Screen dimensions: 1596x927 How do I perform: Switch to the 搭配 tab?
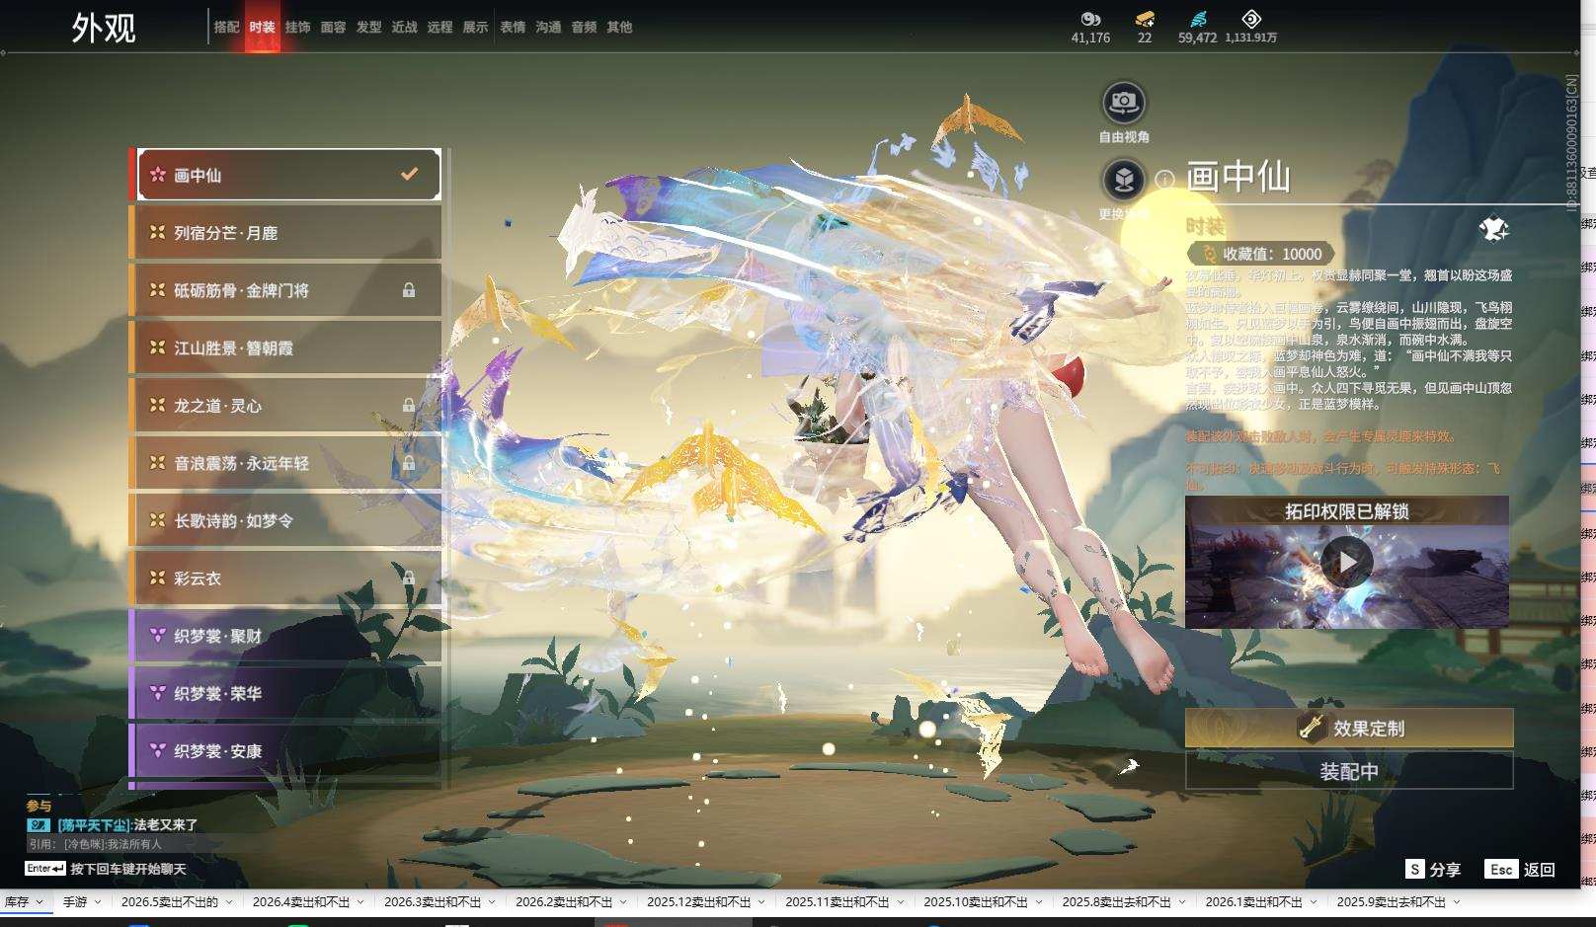pyautogui.click(x=227, y=27)
